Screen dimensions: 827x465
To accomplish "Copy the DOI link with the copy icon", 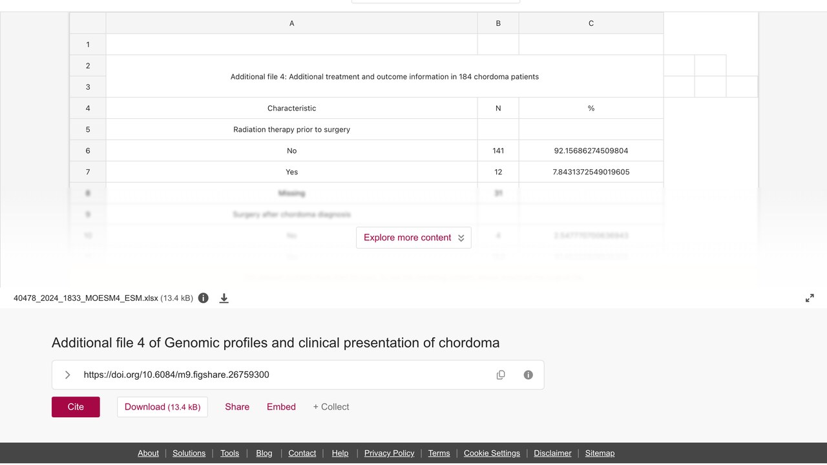I will click(501, 375).
